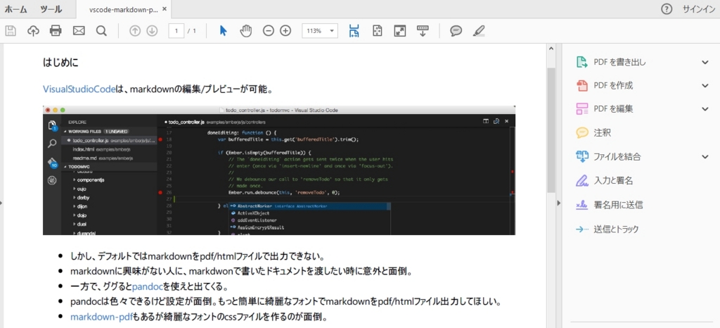Open 注釈 tool label

(602, 133)
